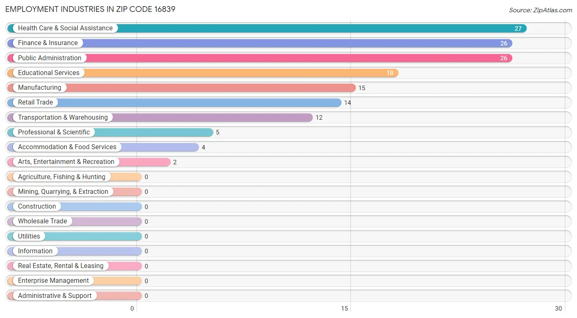577x318 pixels.
Task: Click the value 18 on Educational Services bar
Action: coord(390,73)
